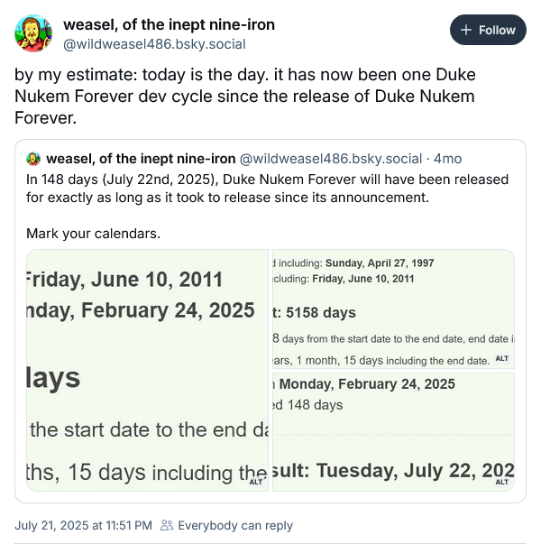The width and height of the screenshot is (541, 544).
Task: Click the Follow button
Action: 488,30
